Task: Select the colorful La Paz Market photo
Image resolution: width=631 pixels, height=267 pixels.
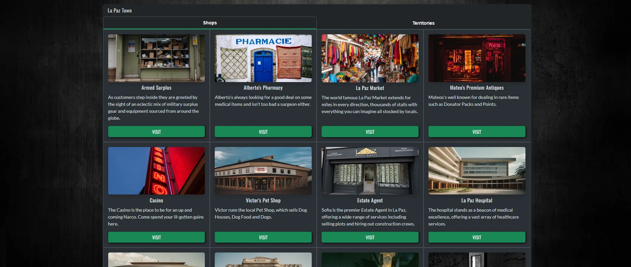Action: [x=370, y=58]
